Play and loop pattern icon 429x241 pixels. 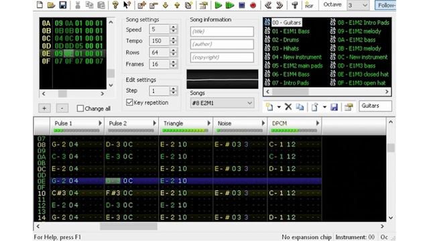[x=230, y=5]
